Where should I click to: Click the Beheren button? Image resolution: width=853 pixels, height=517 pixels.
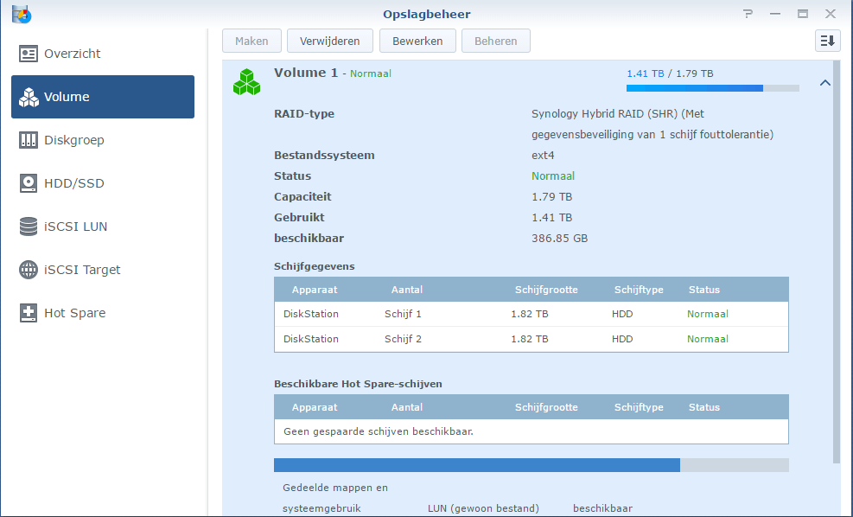(x=495, y=41)
